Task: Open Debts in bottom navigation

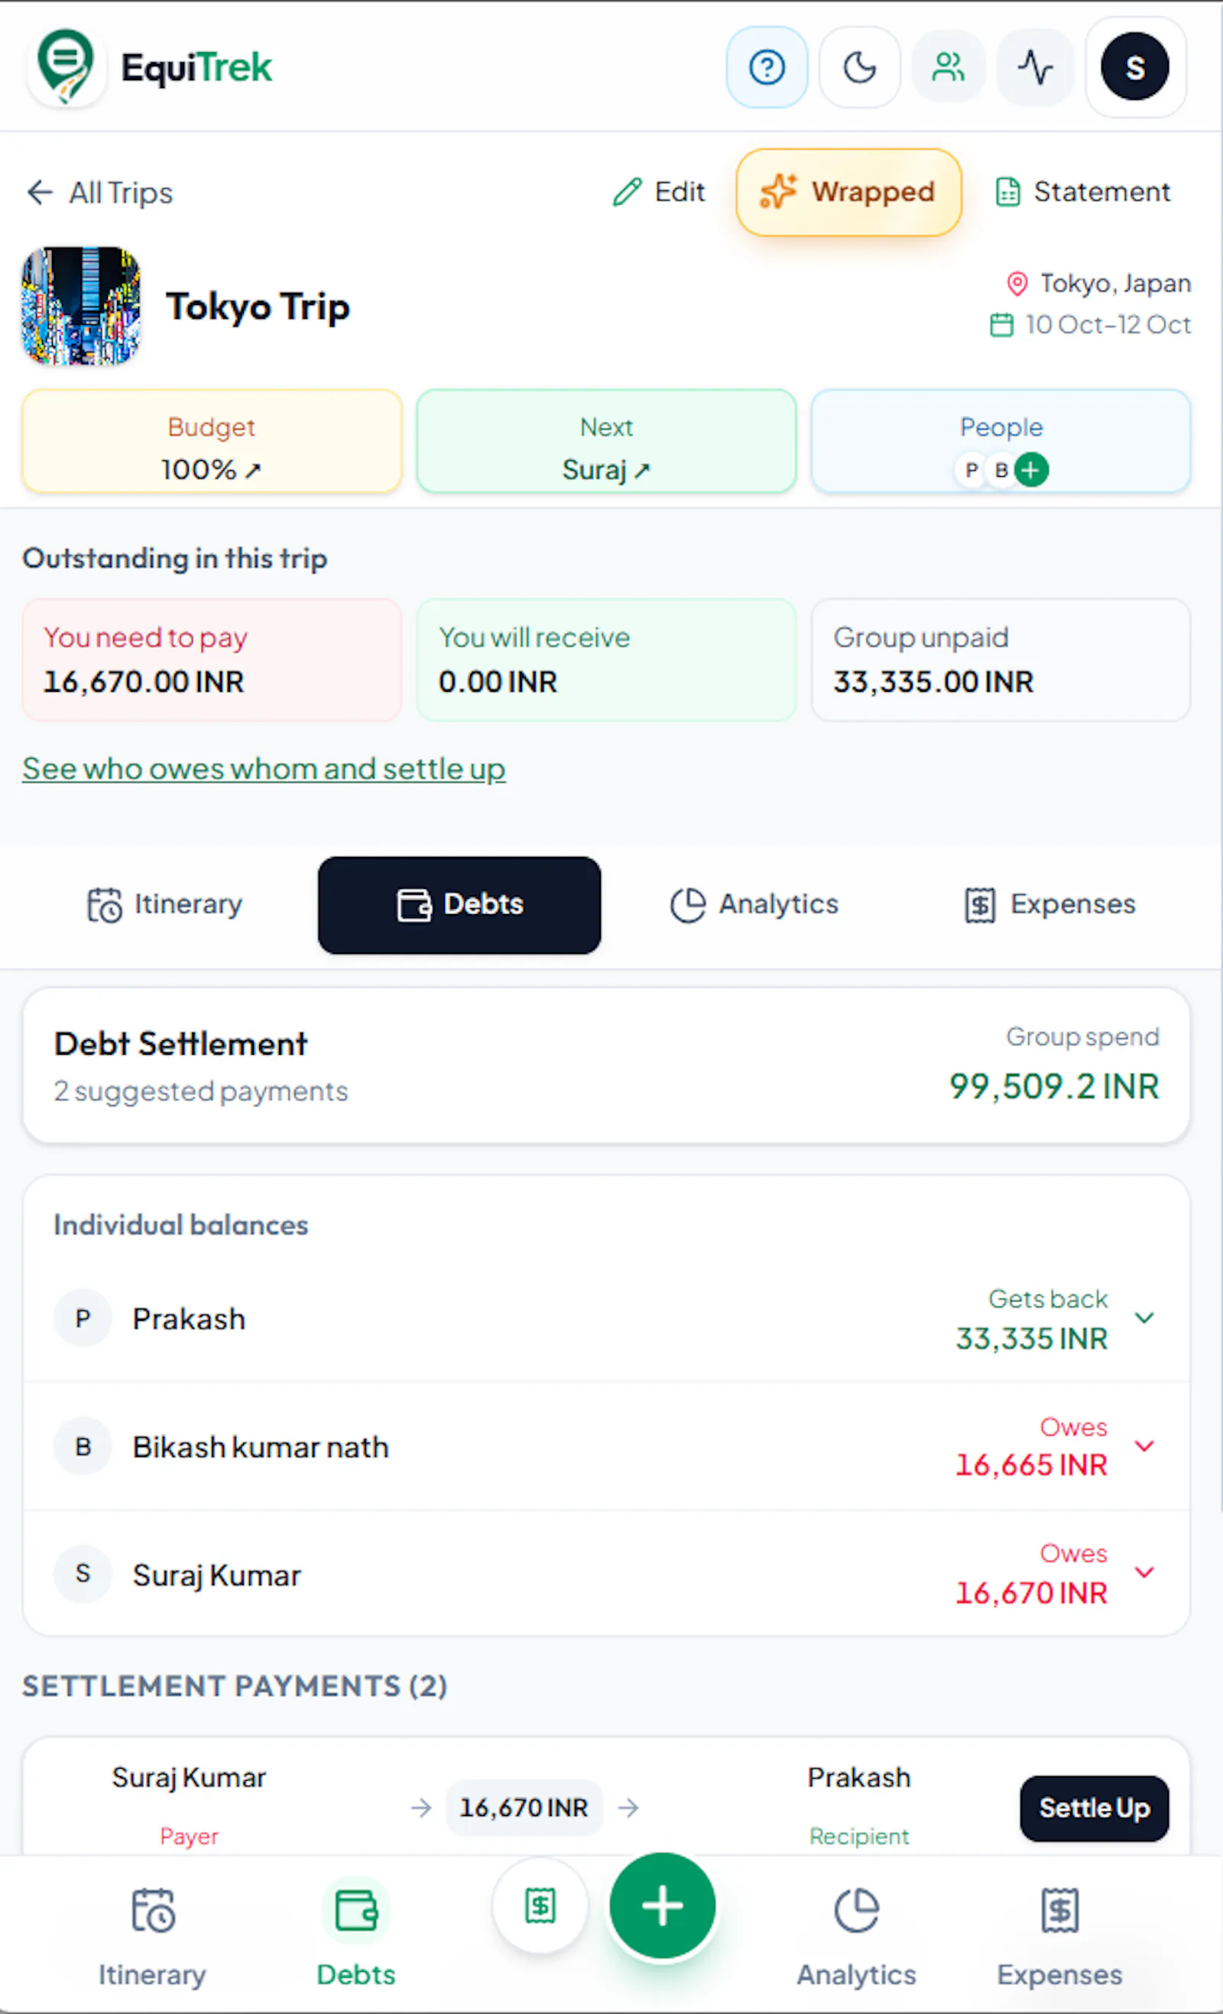Action: click(x=355, y=1936)
